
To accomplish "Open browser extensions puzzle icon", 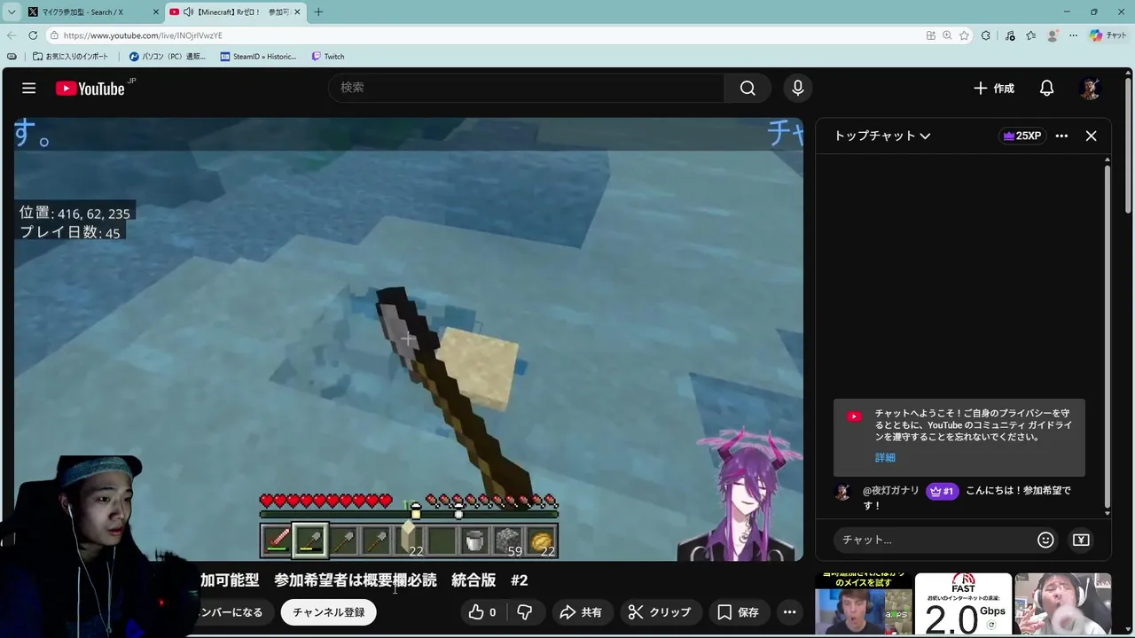I will click(985, 35).
